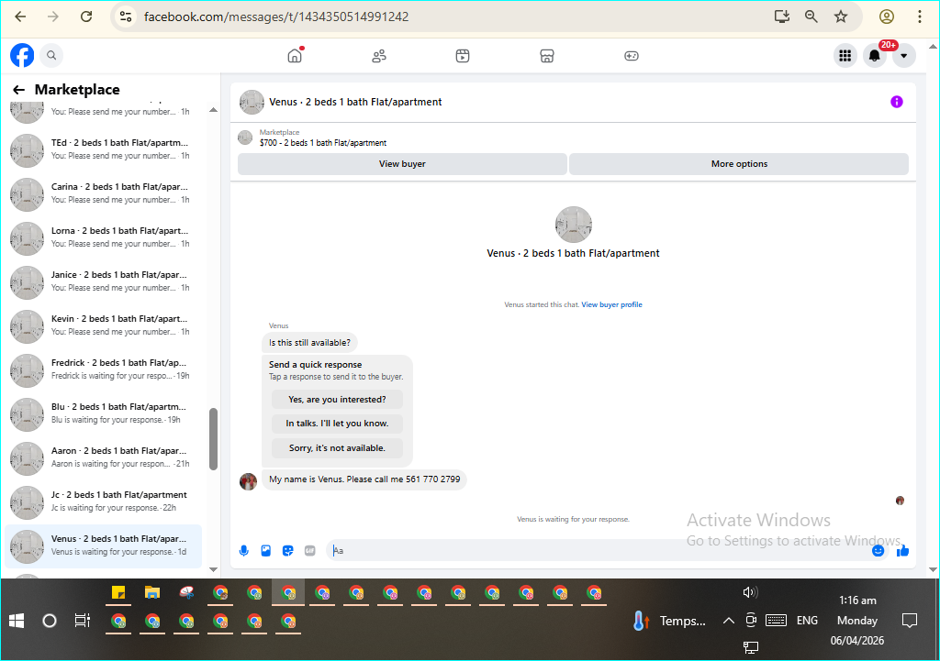Open Chrome profile icon

(887, 17)
